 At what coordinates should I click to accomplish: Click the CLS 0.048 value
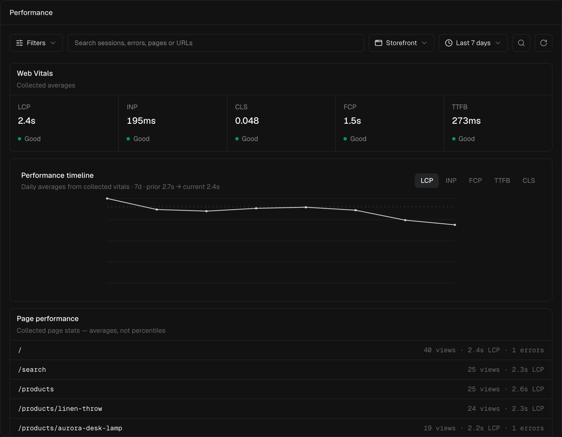pyautogui.click(x=247, y=121)
